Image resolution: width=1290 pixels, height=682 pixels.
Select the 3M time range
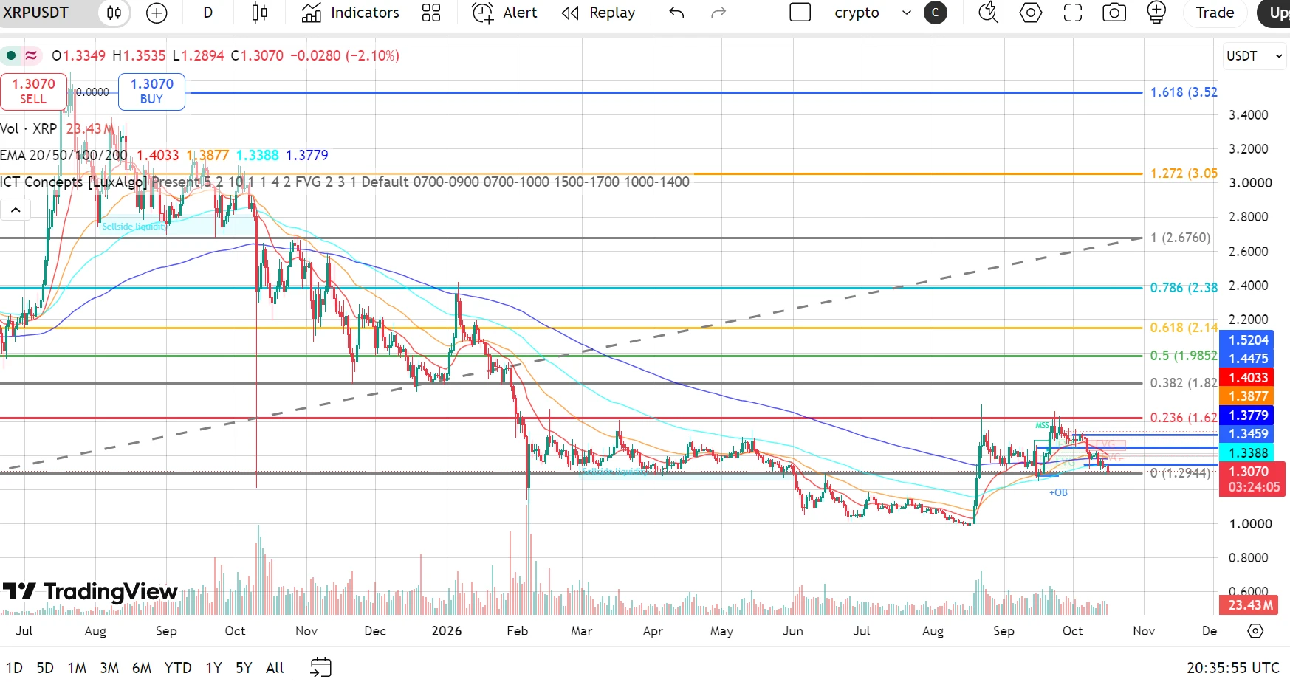click(x=109, y=668)
